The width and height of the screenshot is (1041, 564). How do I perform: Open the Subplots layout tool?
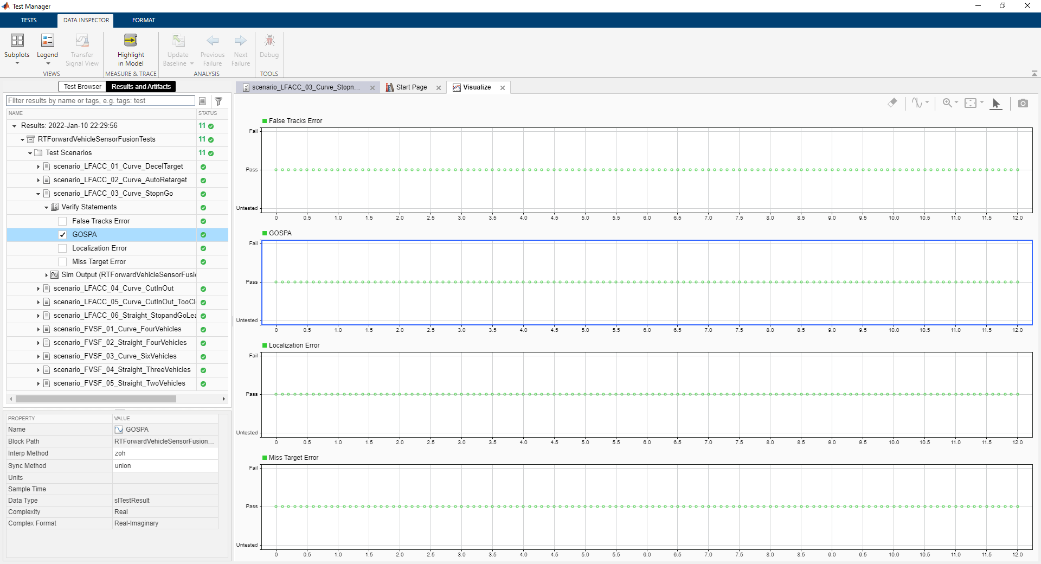pyautogui.click(x=17, y=41)
